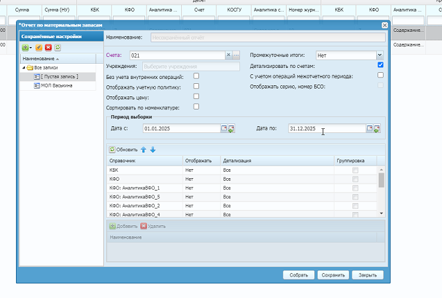Click the red delete saved setting icon
The image size is (442, 298).
pyautogui.click(x=48, y=47)
